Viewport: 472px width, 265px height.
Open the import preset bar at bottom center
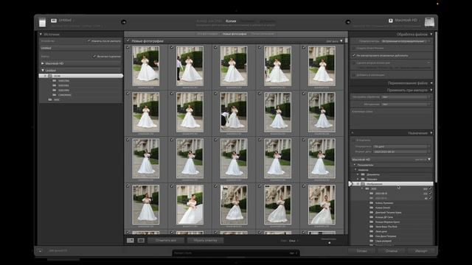click(x=236, y=253)
